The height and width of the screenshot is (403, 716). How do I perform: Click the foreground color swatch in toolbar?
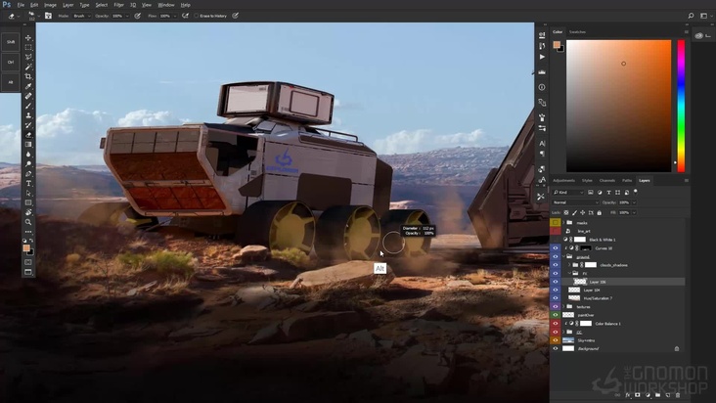click(x=26, y=247)
